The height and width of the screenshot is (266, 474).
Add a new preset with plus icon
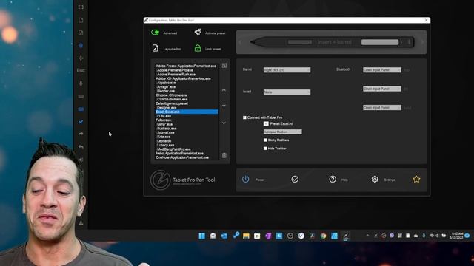(224, 106)
